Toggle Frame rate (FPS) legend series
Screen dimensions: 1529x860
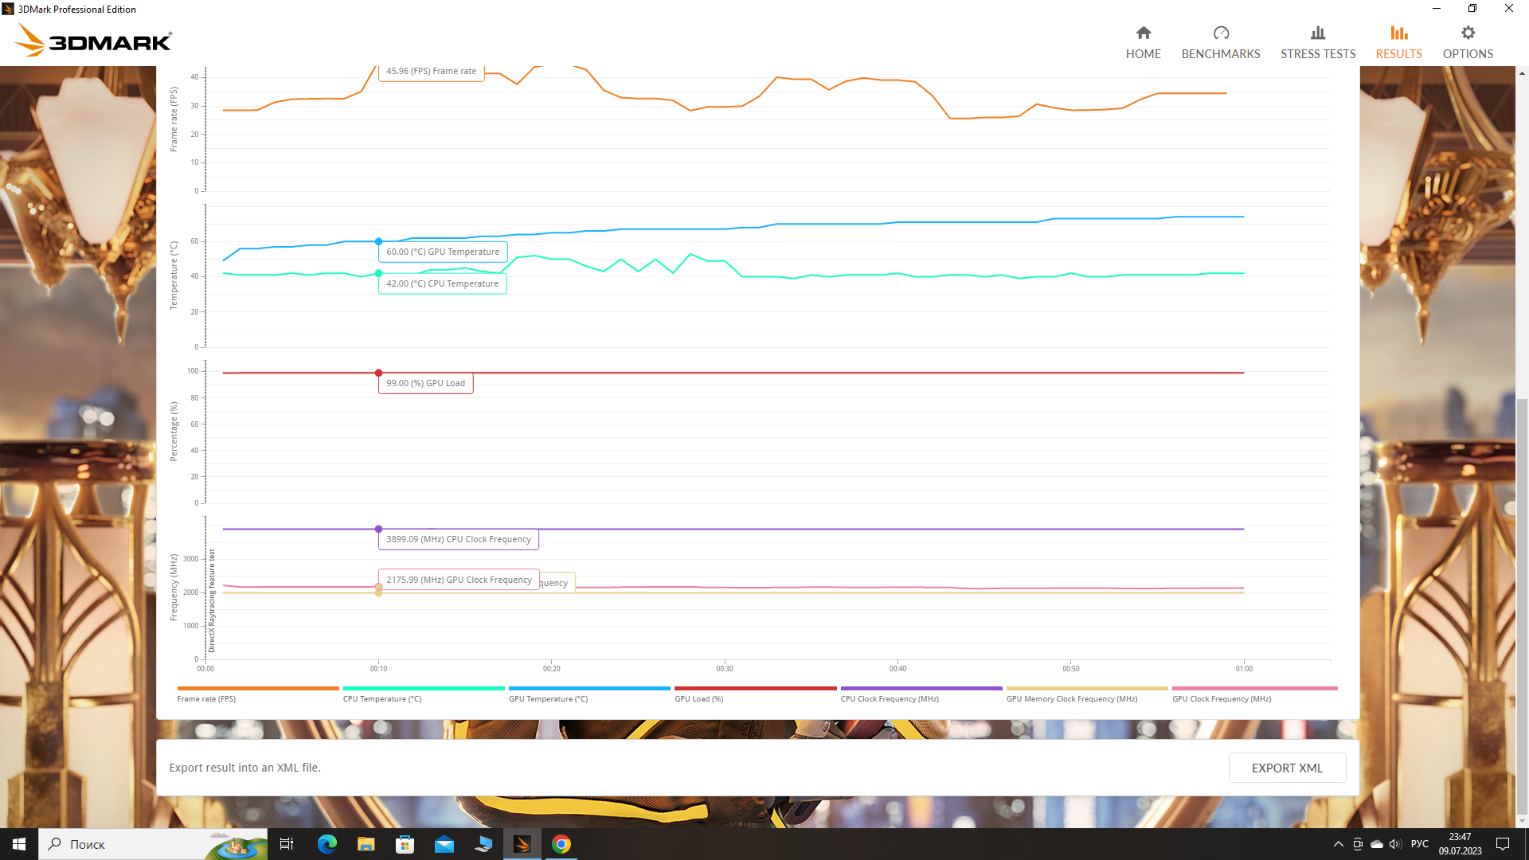pyautogui.click(x=206, y=699)
